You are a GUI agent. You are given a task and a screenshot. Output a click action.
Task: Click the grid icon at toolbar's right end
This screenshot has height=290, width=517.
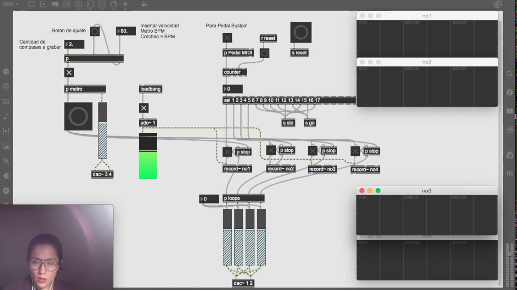pyautogui.click(x=498, y=4)
